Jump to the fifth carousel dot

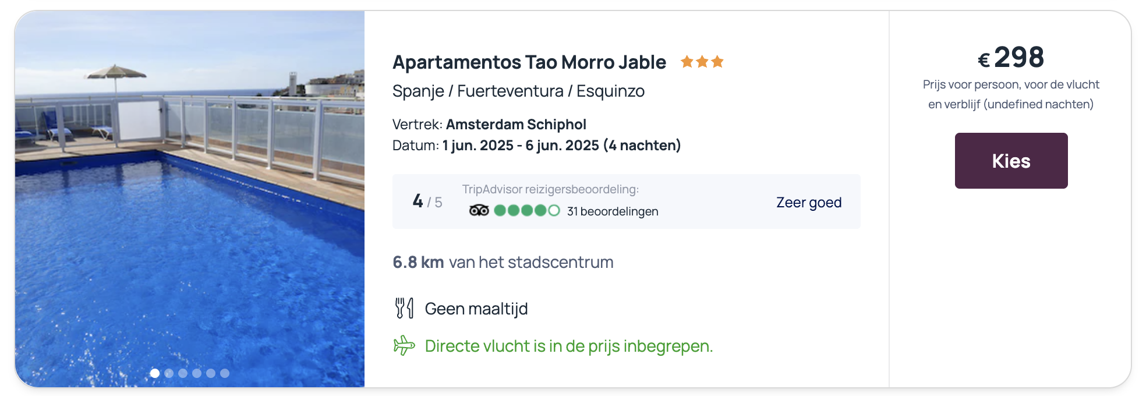[x=211, y=373]
